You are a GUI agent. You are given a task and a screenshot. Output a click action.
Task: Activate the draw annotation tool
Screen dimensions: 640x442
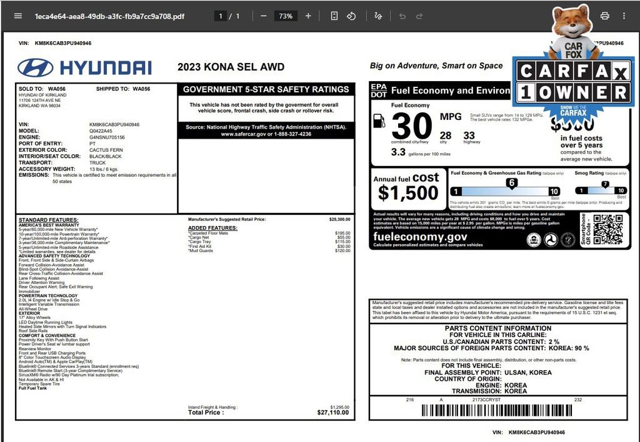(378, 16)
